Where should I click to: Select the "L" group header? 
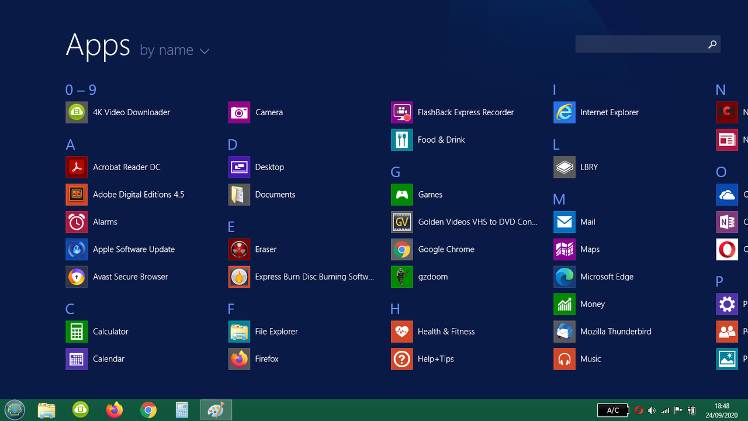(x=556, y=145)
